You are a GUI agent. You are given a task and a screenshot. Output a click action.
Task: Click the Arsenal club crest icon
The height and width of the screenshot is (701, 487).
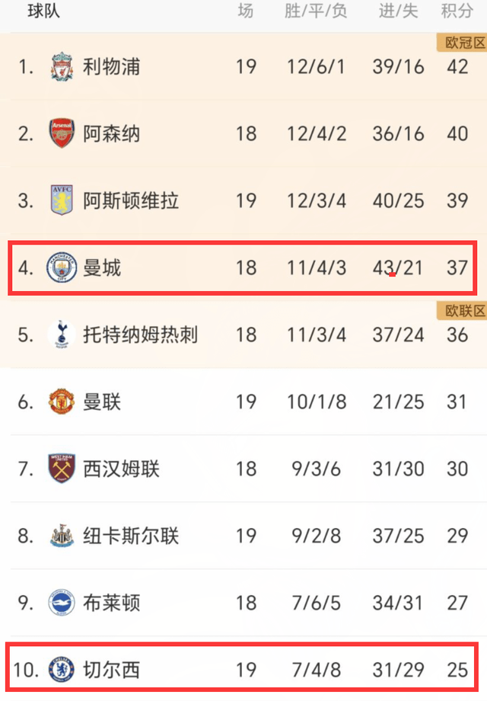point(61,134)
